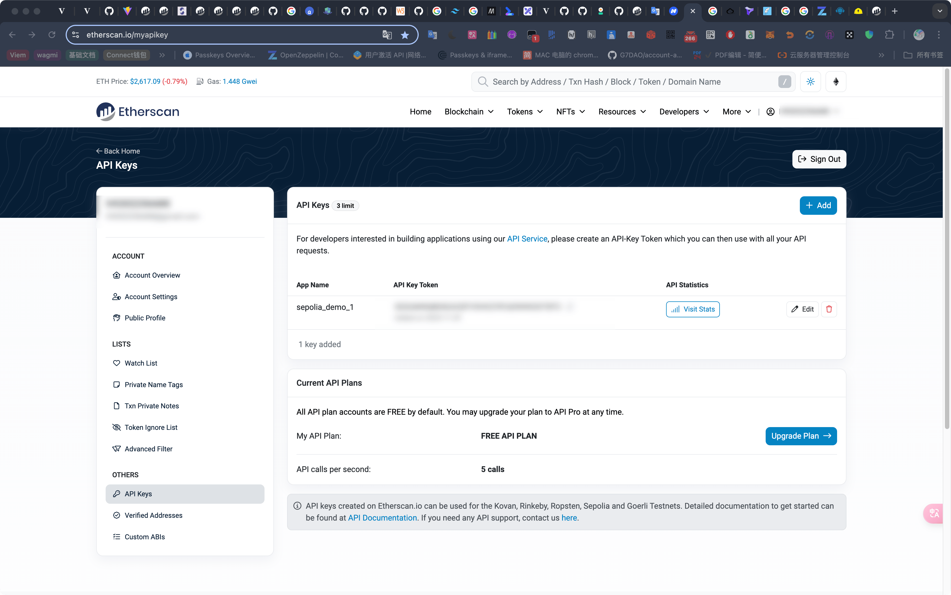This screenshot has width=951, height=595.
Task: Expand the Developers dropdown menu
Action: click(684, 112)
